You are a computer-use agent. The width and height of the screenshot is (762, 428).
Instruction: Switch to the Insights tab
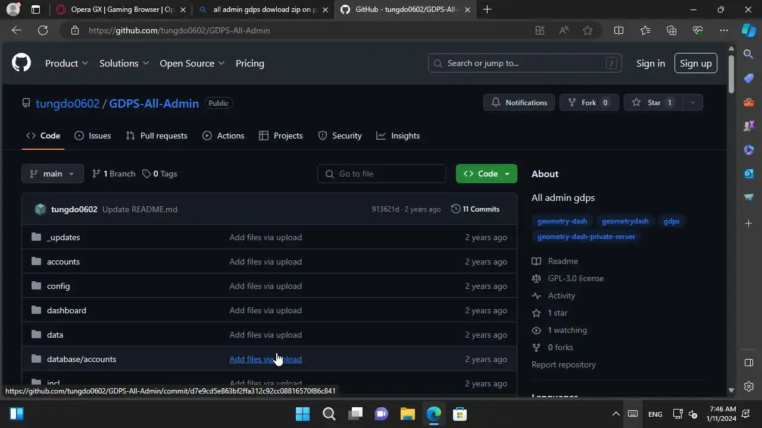pos(398,136)
